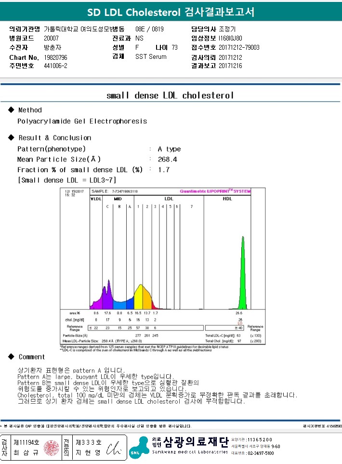The height and width of the screenshot is (464, 342).
Task: Click the 'Total LDL-C [mg/dl]' row in chart
Action: pyautogui.click(x=233, y=336)
